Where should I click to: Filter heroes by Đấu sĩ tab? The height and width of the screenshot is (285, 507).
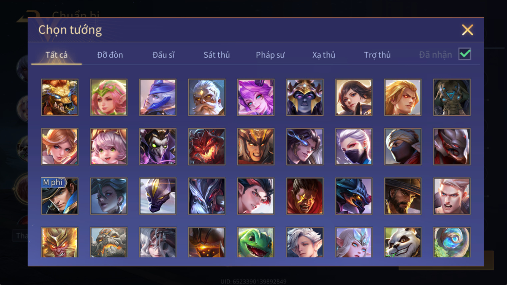click(163, 55)
